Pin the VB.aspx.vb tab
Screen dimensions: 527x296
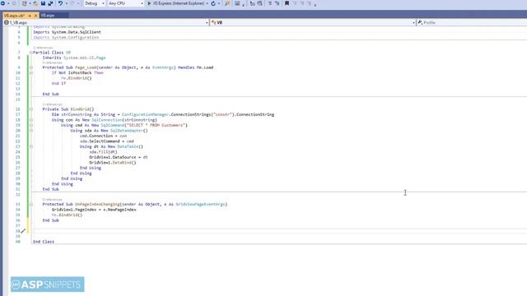(x=30, y=16)
